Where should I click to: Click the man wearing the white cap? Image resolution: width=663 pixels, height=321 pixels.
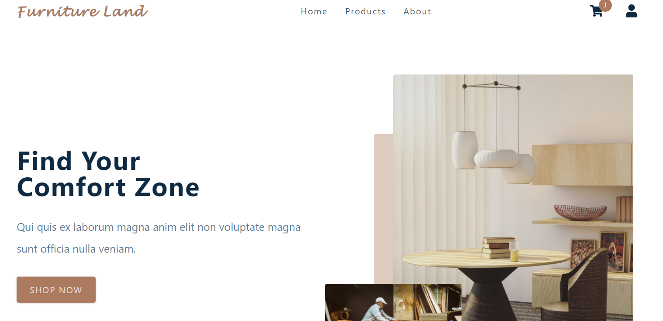[378, 309]
